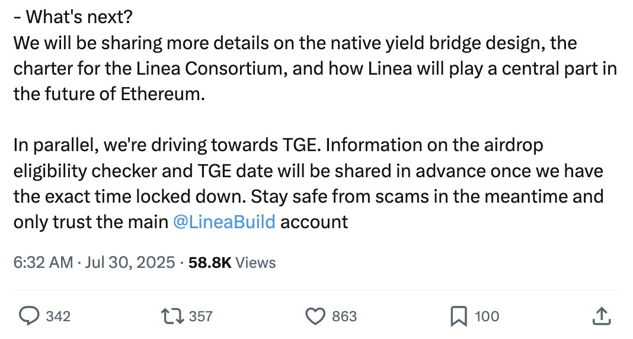633x339 pixels.
Task: Click the text "the future of Ethereum."
Action: pyautogui.click(x=109, y=94)
